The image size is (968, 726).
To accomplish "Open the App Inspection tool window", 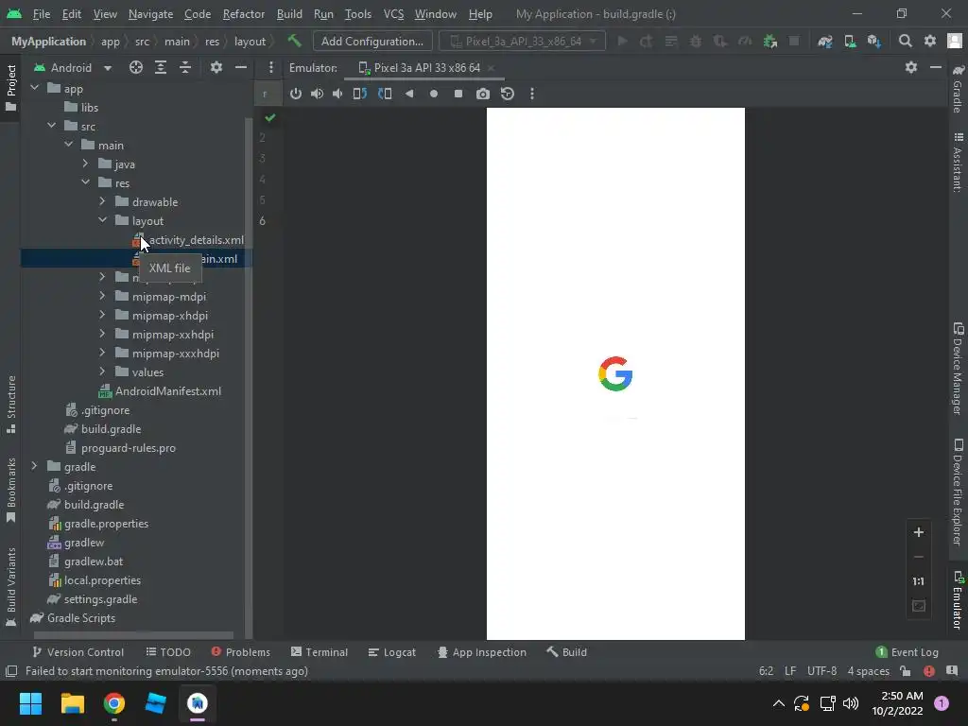I will (x=481, y=652).
